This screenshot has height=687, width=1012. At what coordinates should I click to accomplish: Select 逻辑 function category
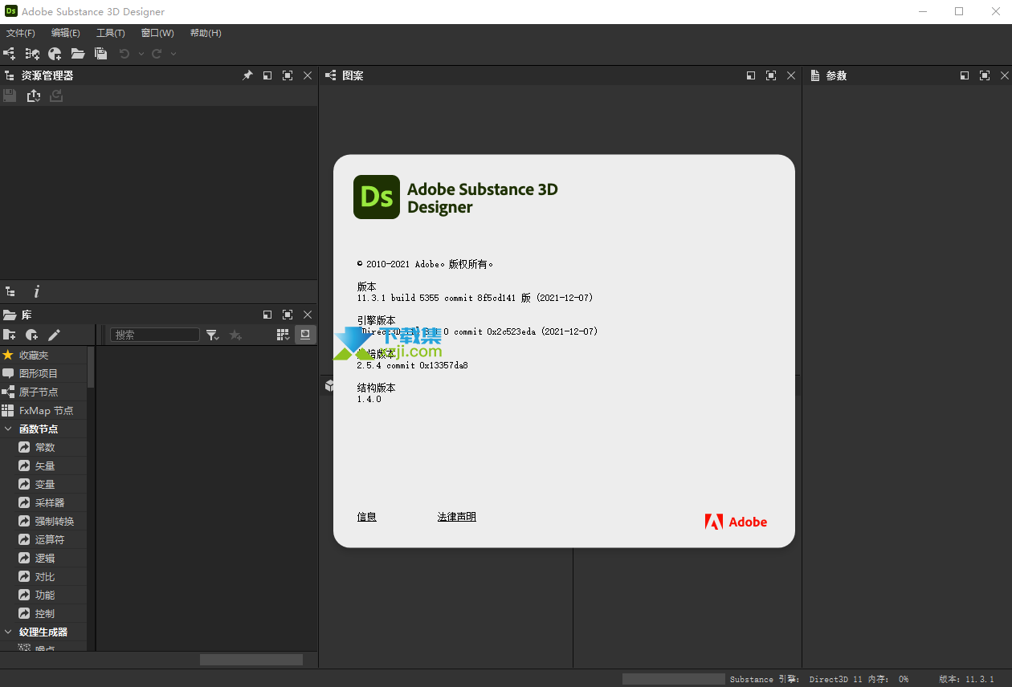(x=43, y=558)
